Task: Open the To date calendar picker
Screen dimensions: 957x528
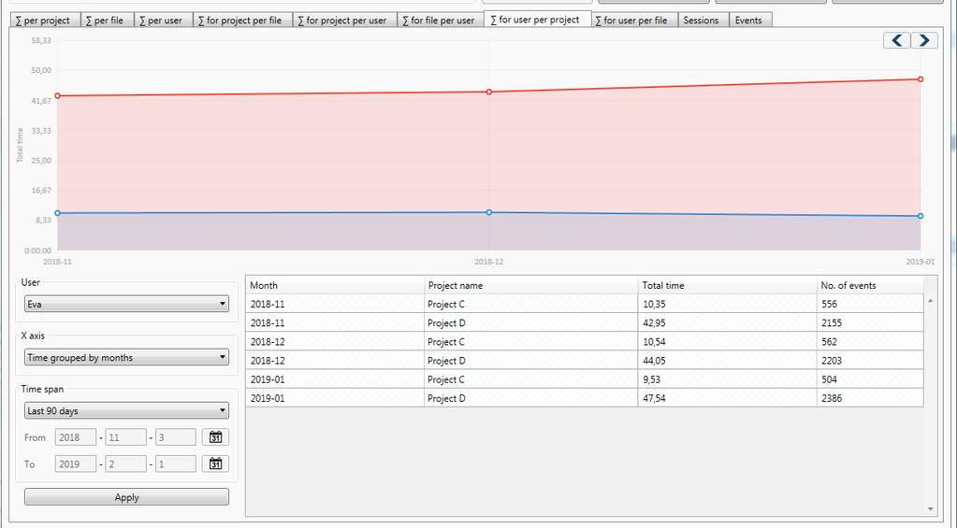Action: point(215,464)
